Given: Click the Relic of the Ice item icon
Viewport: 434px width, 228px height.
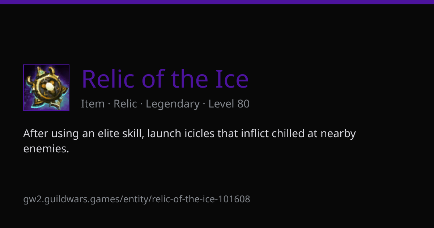Looking at the screenshot, I should 46,88.
